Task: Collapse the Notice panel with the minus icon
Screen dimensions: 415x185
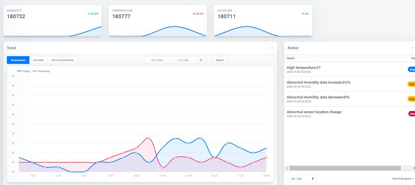Action: coord(412,48)
